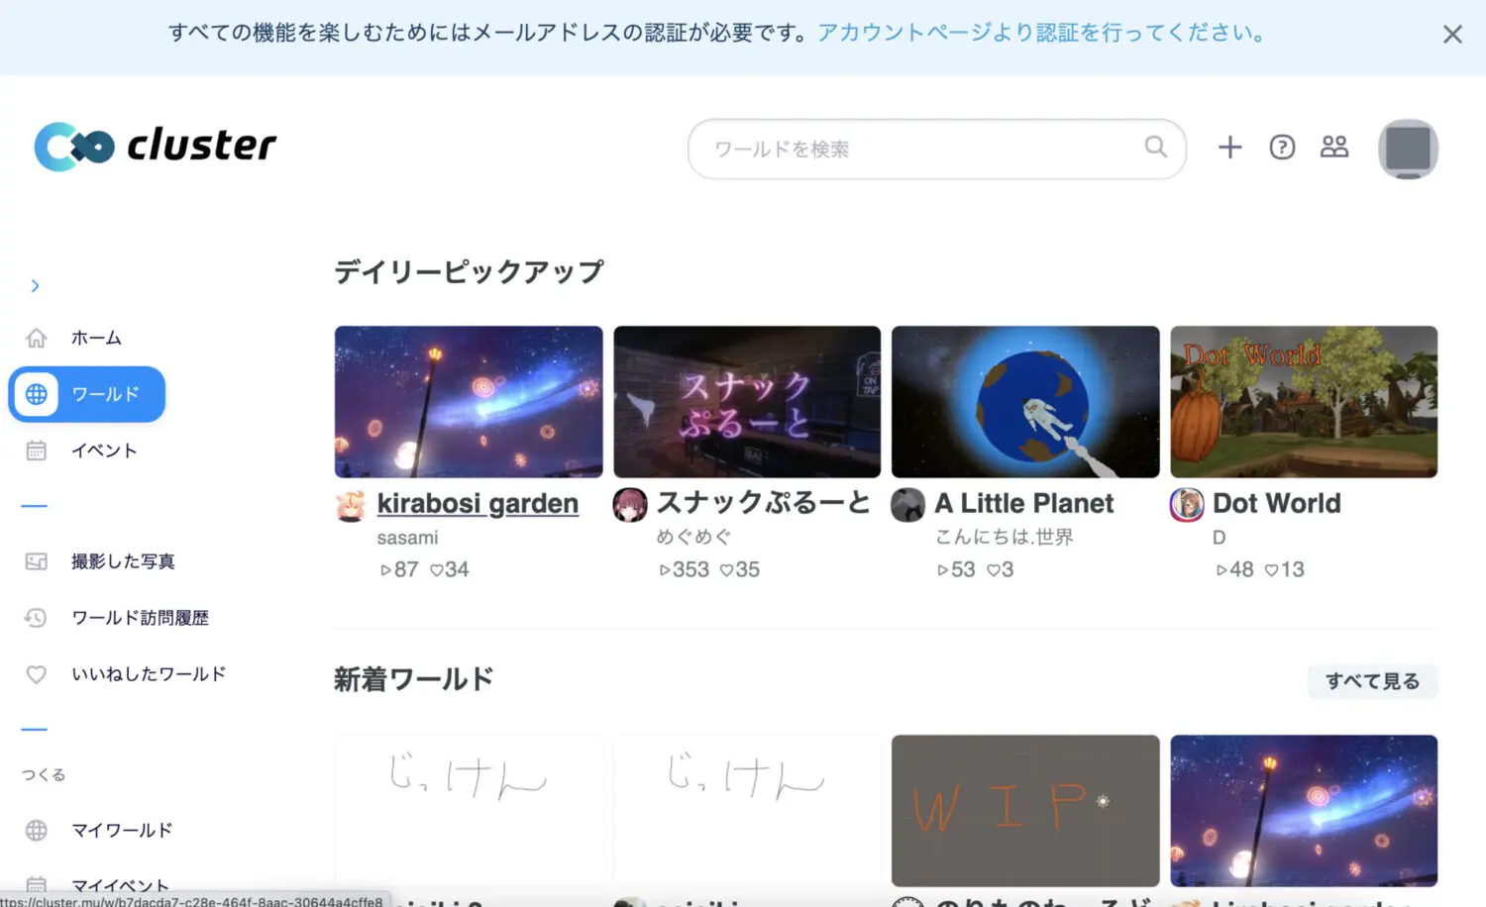Open イベント in the sidebar
The width and height of the screenshot is (1486, 907).
tap(103, 451)
